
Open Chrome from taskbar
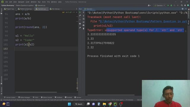(x=110, y=104)
